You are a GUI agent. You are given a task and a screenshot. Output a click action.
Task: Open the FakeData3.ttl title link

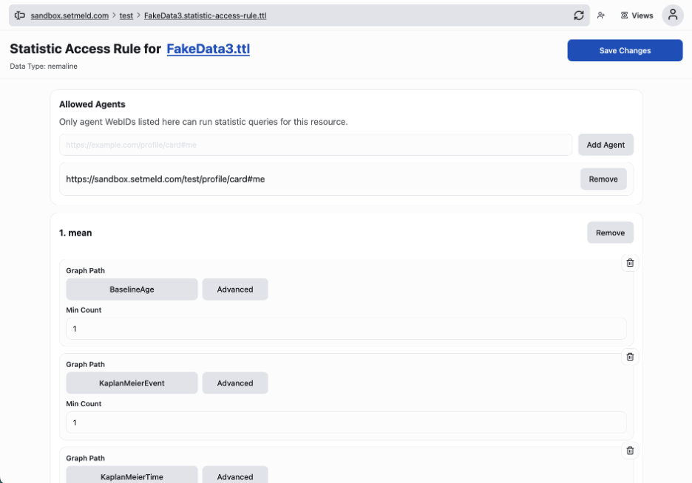point(208,49)
